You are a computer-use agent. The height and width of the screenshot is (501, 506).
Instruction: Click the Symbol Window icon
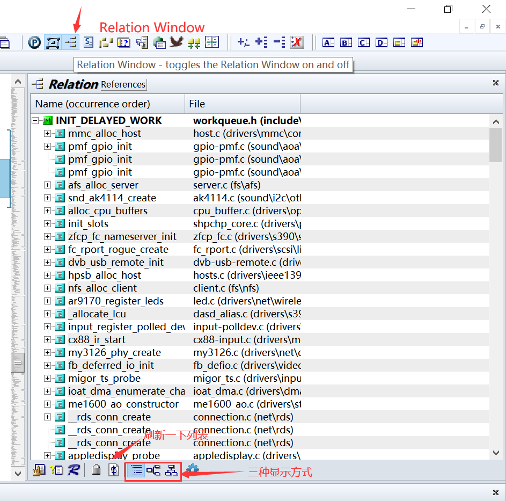tap(89, 42)
